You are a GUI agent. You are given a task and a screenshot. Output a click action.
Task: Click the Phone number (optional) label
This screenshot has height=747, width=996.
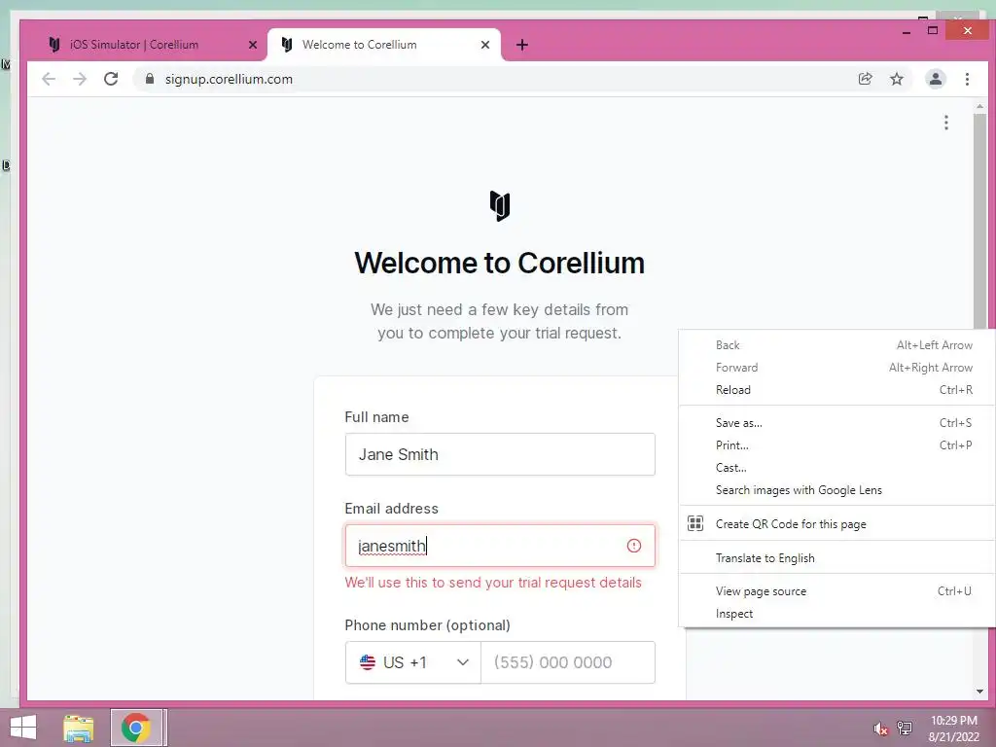[x=428, y=625]
